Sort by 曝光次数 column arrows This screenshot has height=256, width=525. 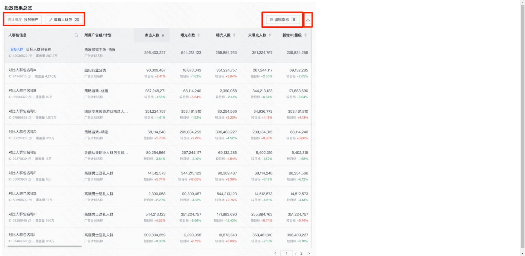point(198,35)
